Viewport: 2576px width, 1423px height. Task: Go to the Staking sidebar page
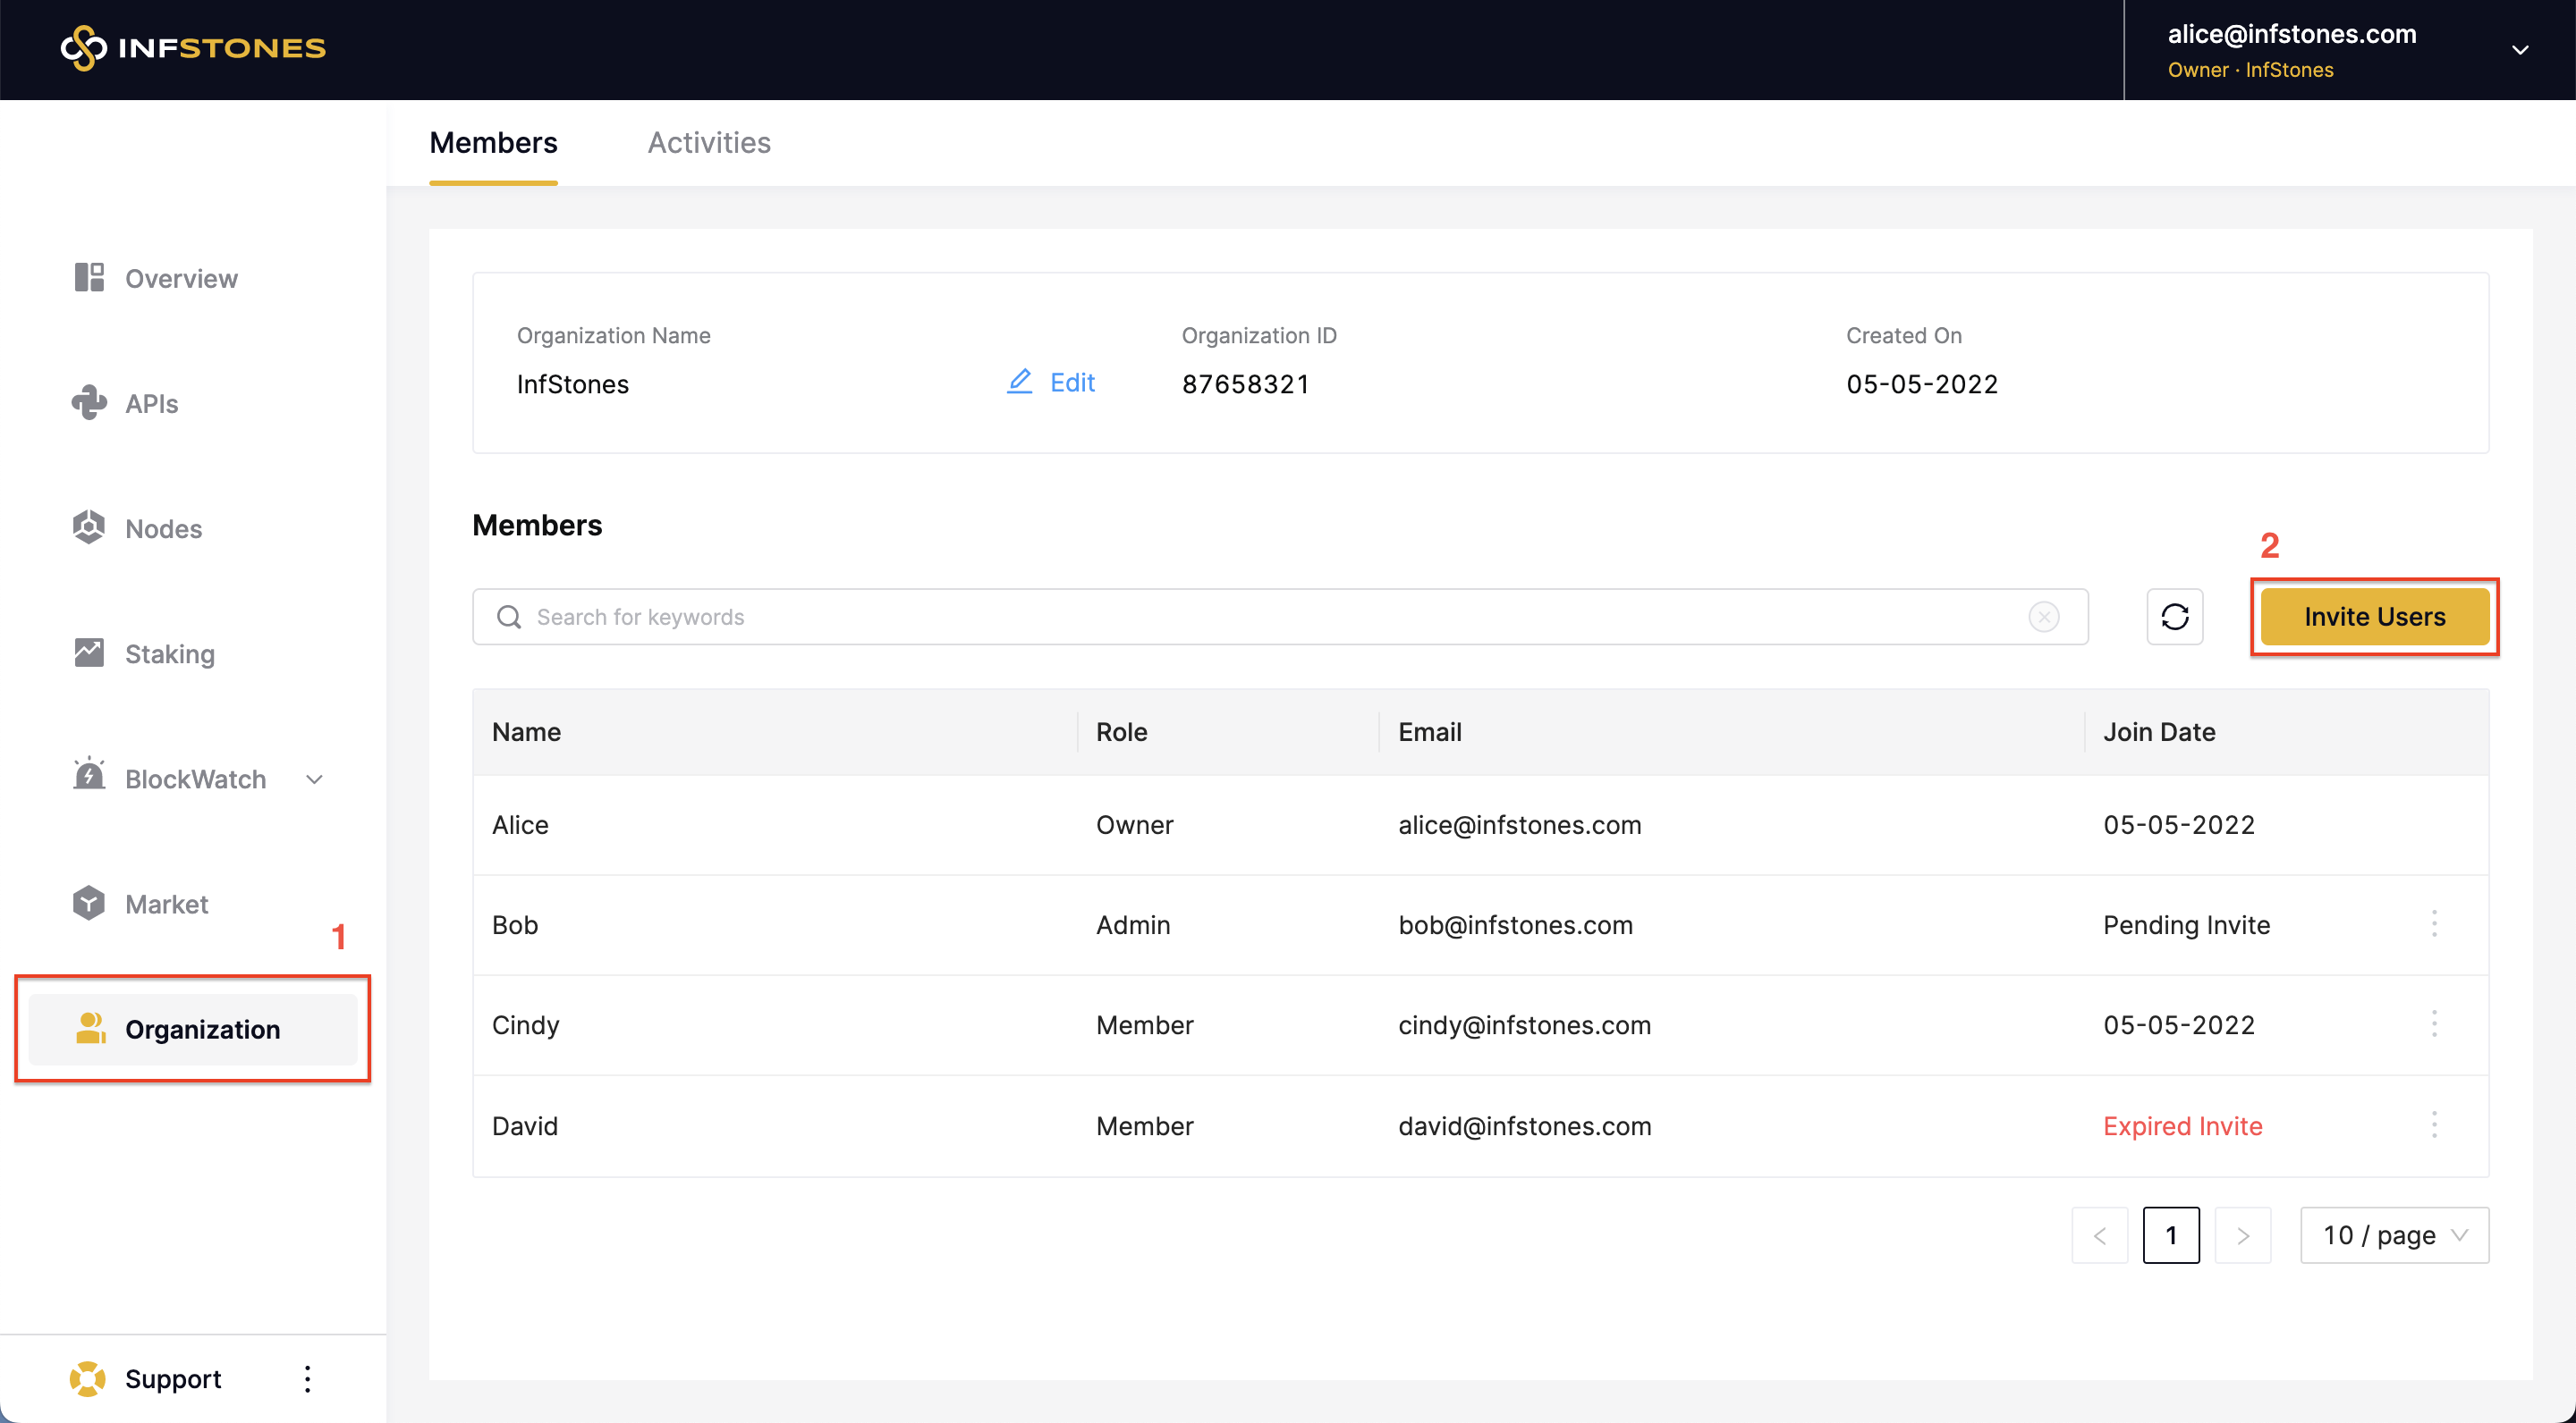coord(169,653)
